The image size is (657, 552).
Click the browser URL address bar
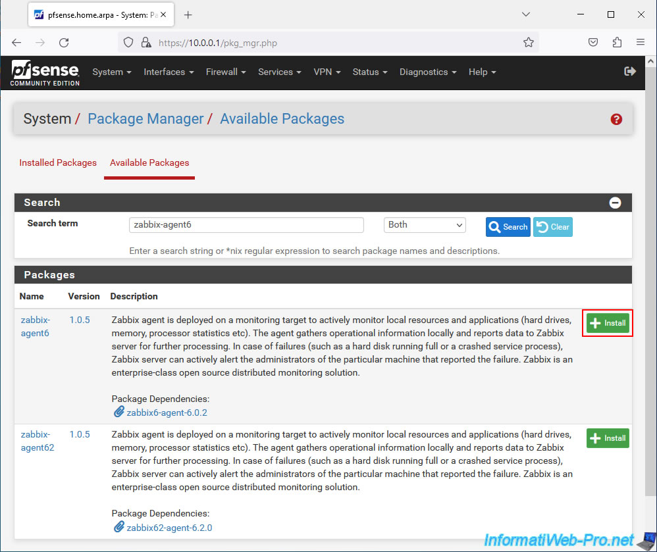tap(328, 43)
